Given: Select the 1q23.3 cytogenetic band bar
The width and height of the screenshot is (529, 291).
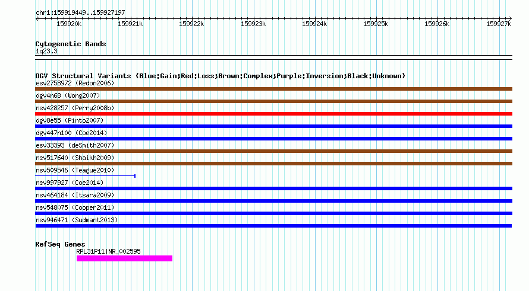Looking at the screenshot, I should pos(273,57).
